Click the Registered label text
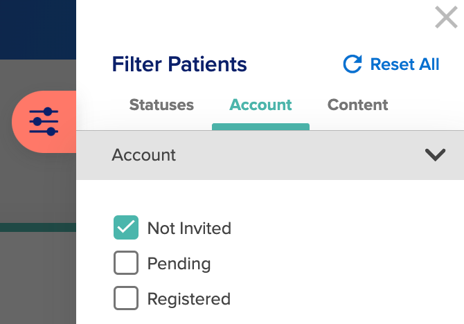 click(189, 299)
